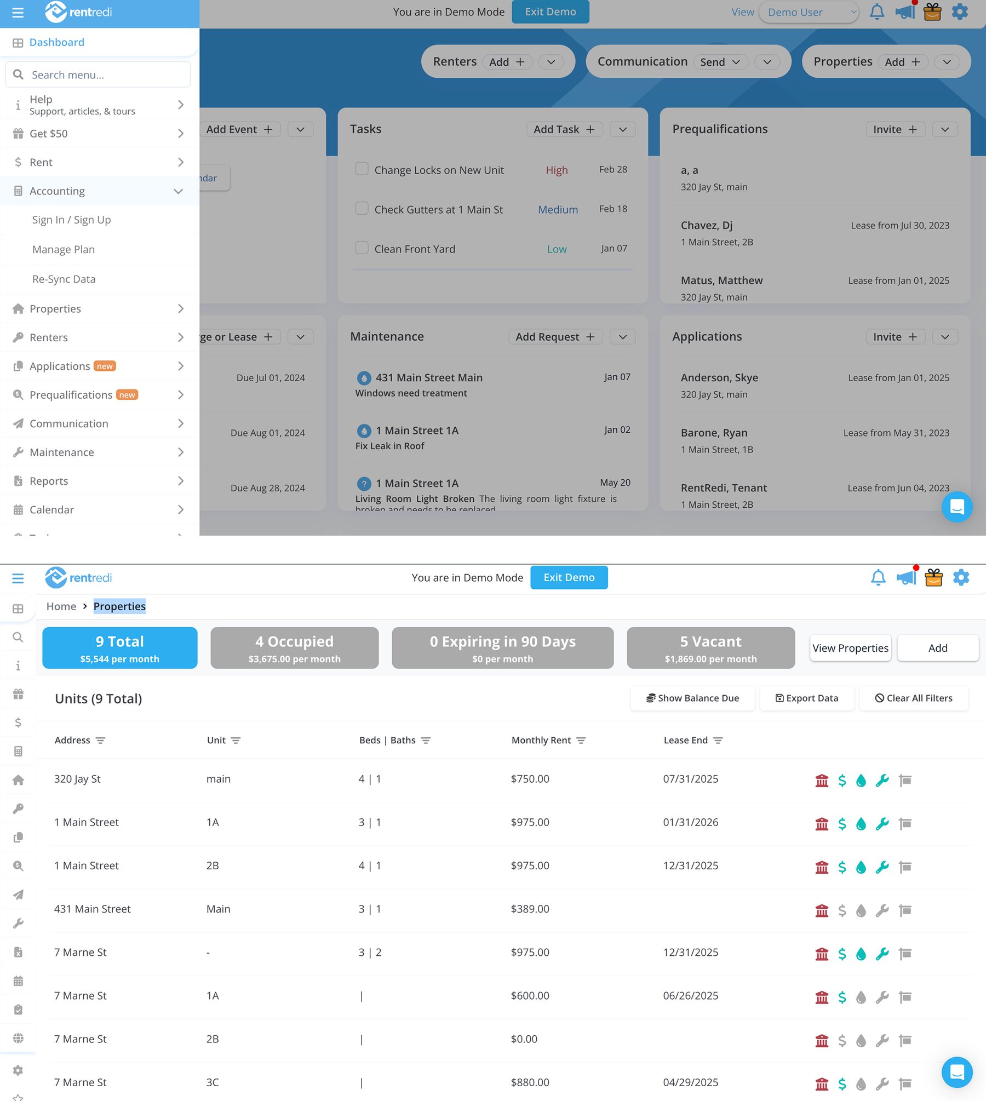The height and width of the screenshot is (1101, 986).
Task: Open the Demo User view dropdown
Action: pos(809,12)
